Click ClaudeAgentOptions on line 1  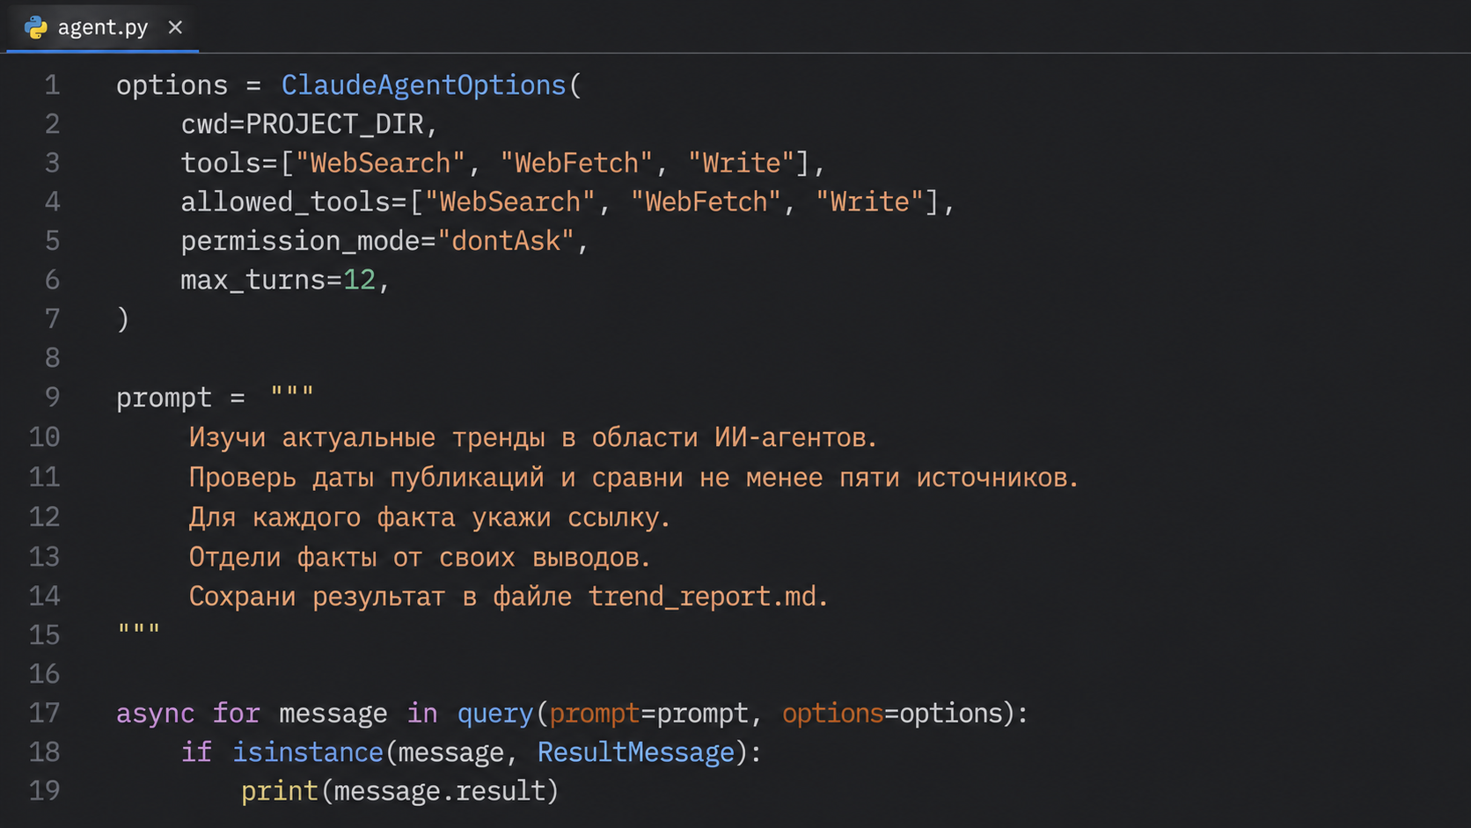pos(423,85)
